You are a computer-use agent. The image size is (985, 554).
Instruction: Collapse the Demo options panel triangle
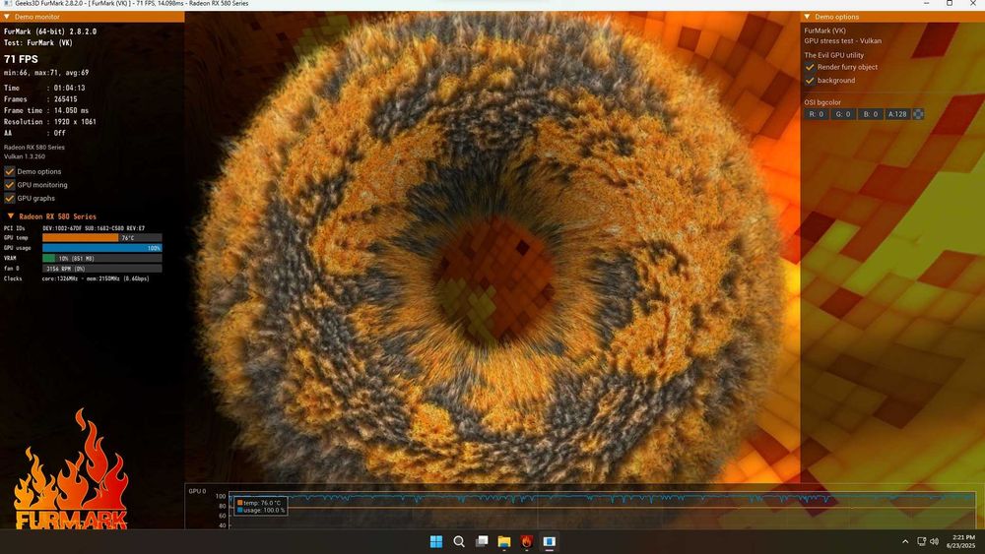pyautogui.click(x=808, y=17)
